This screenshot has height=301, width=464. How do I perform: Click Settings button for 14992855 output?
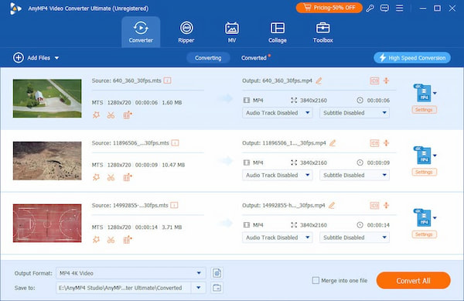(x=424, y=234)
